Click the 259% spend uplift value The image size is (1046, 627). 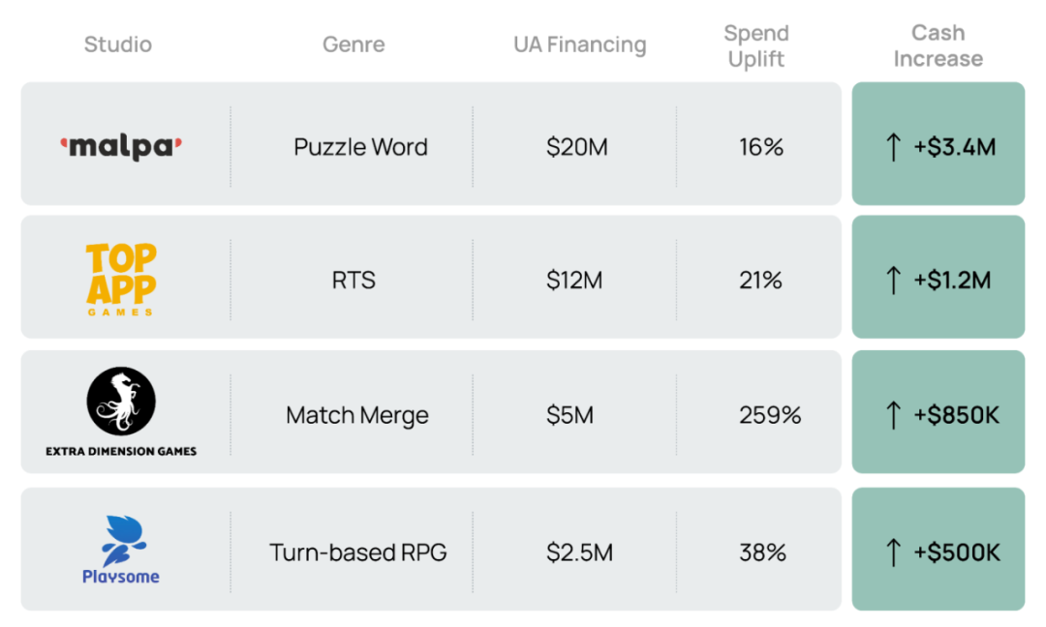(x=770, y=415)
